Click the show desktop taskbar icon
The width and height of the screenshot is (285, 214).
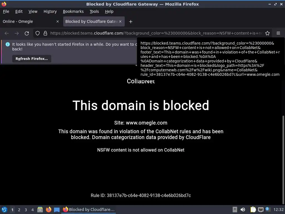pyautogui.click(x=57, y=210)
